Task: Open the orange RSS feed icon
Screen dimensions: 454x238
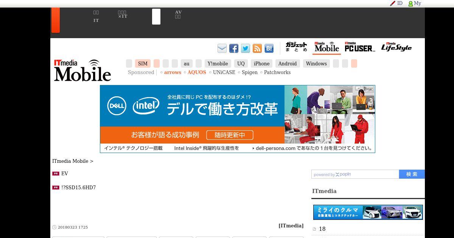Action: click(x=257, y=48)
